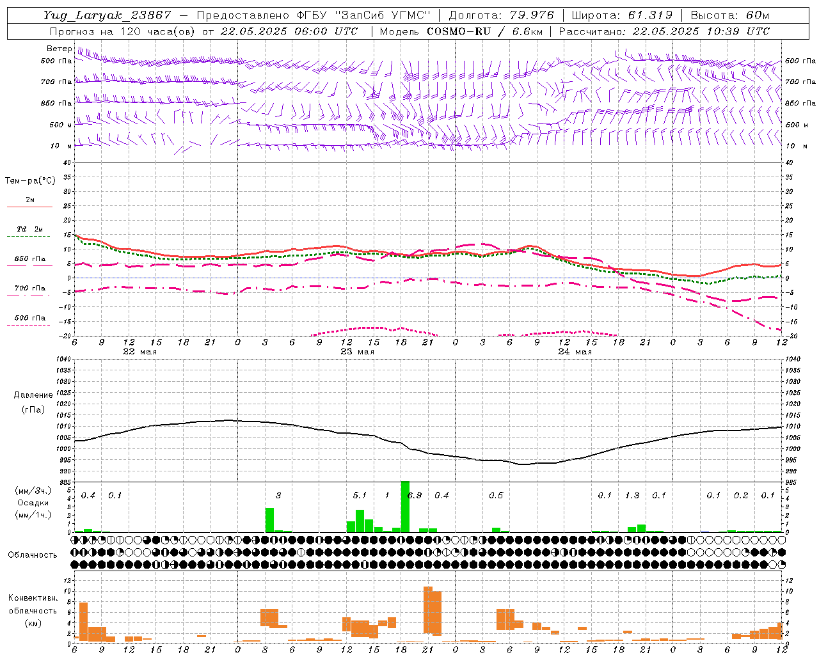819x655 pixels.
Task: Click the 24 мая date label
Action: [x=575, y=351]
